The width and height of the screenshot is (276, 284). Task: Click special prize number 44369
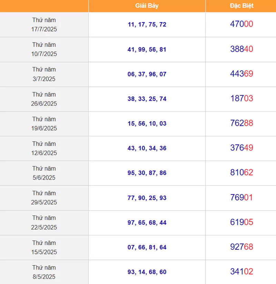241,74
